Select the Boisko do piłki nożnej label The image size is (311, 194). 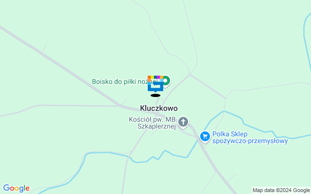[124, 81]
